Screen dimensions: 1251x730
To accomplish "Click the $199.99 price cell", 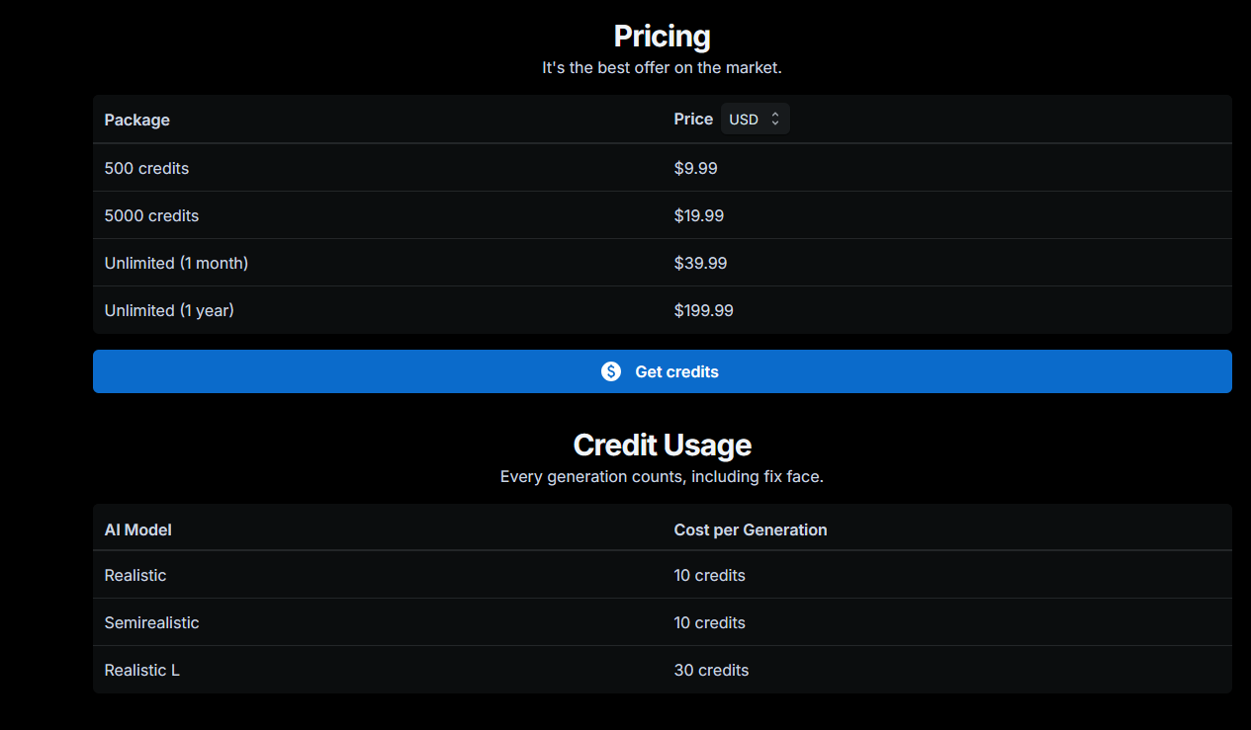I will [x=703, y=310].
